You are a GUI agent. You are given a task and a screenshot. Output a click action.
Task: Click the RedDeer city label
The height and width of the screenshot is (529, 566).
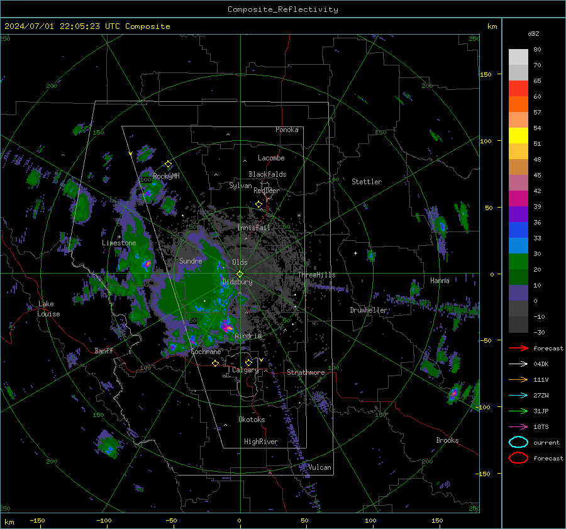[267, 191]
